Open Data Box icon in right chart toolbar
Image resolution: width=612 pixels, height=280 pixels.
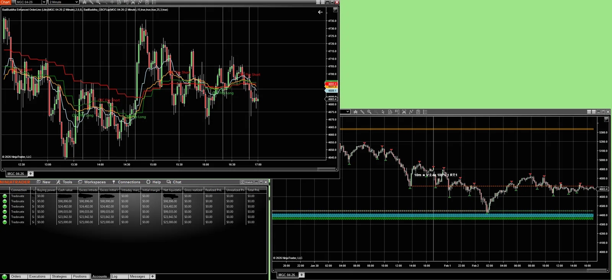pyautogui.click(x=390, y=112)
